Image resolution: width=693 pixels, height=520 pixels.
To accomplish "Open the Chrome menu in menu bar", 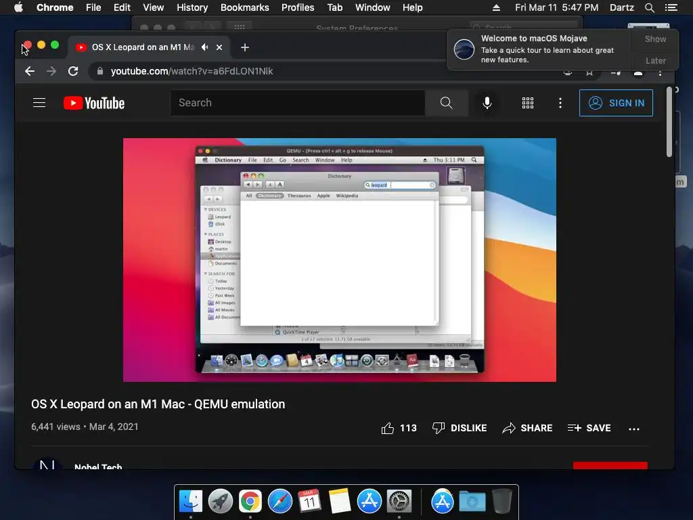I will [55, 7].
